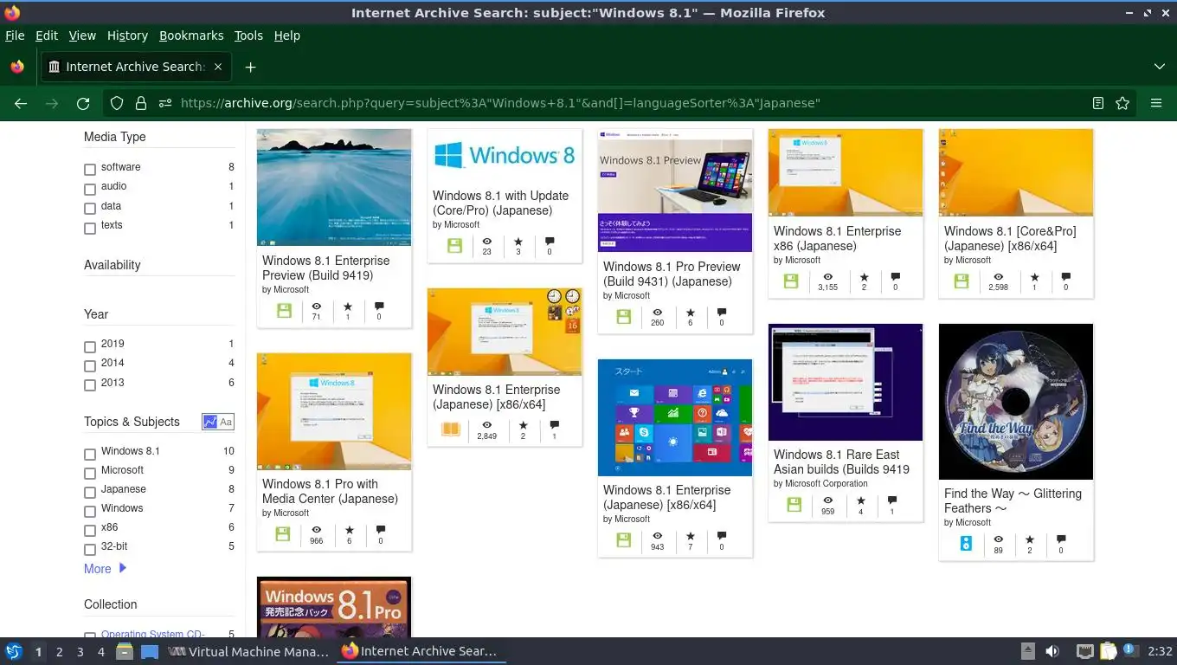Check the Microsoft topic filter
Image resolution: width=1177 pixels, height=665 pixels.
(90, 473)
